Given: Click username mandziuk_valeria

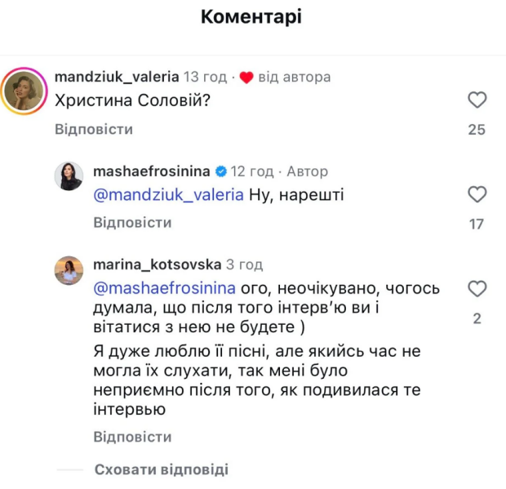Looking at the screenshot, I should tap(116, 78).
